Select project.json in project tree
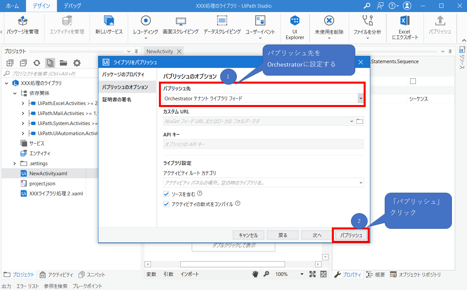Viewport: 467px width, 290px height. pos(42,183)
